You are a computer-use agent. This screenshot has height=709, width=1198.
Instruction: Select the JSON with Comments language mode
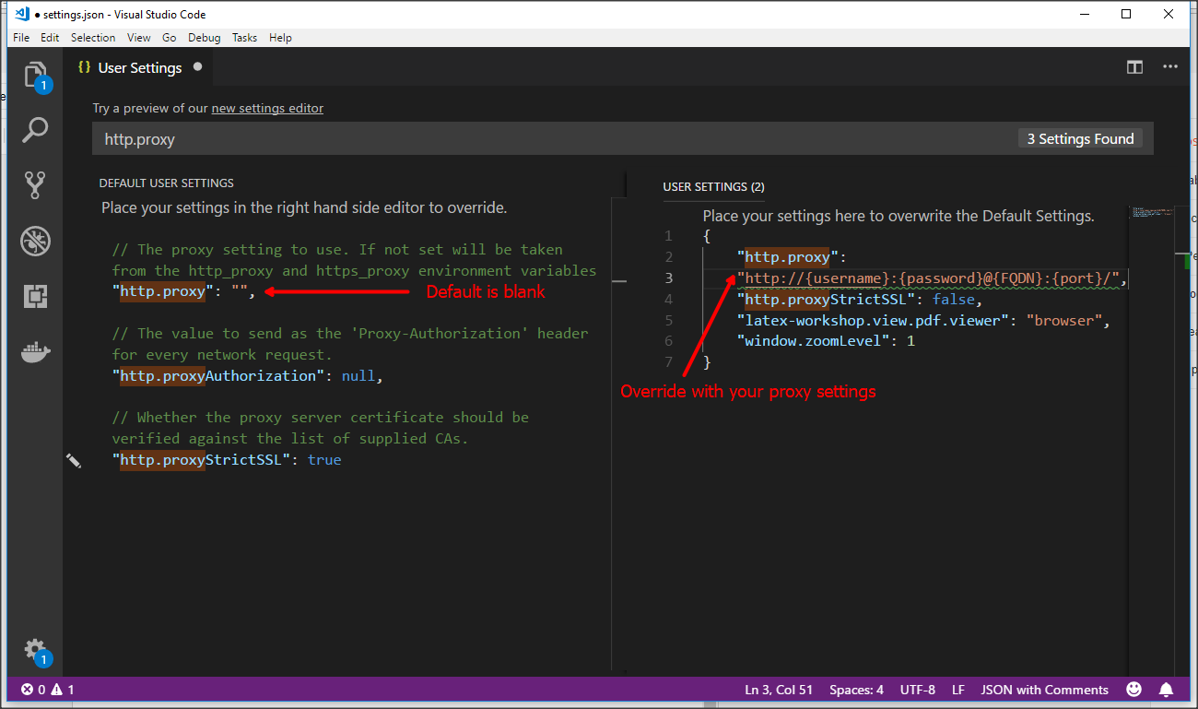1044,690
